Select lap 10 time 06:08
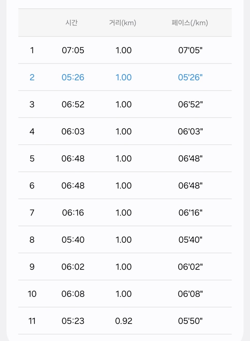This screenshot has width=250, height=341. [x=73, y=294]
